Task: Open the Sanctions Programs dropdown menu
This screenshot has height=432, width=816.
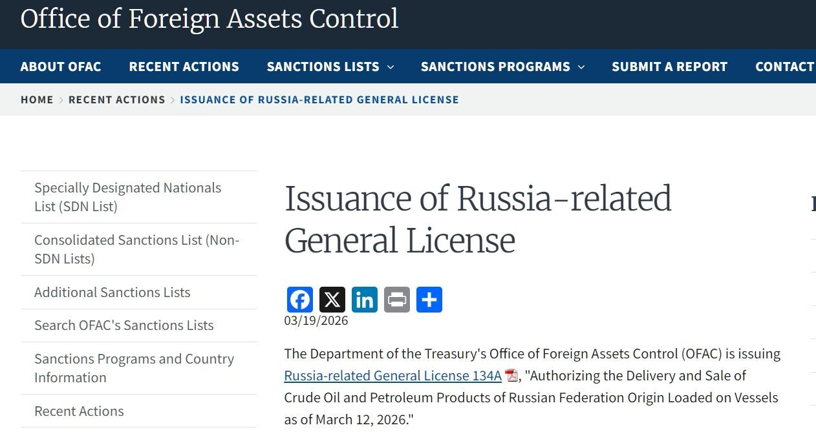Action: (x=502, y=67)
